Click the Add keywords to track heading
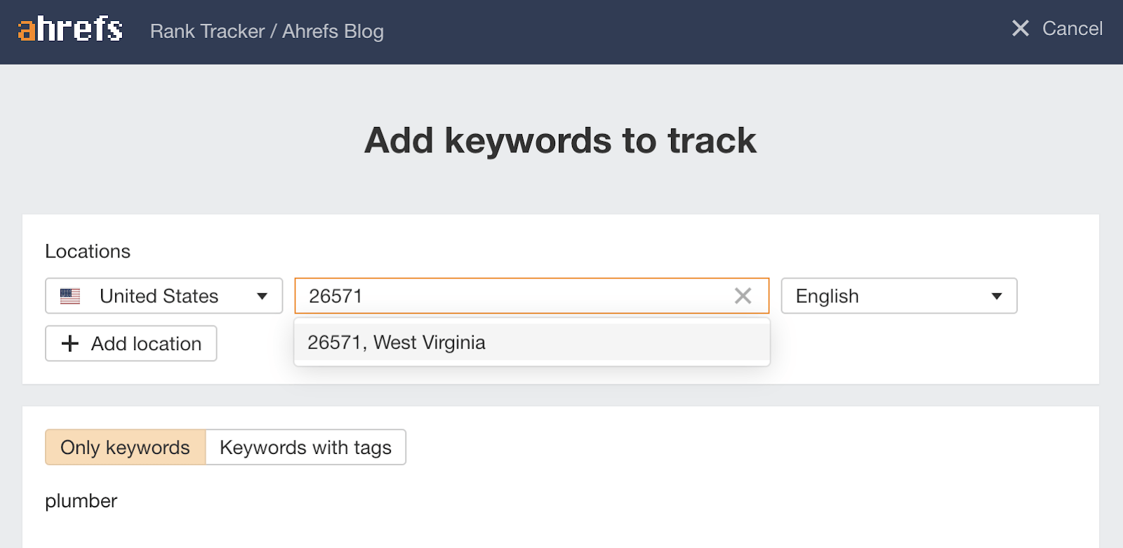Viewport: 1123px width, 548px height. click(560, 140)
